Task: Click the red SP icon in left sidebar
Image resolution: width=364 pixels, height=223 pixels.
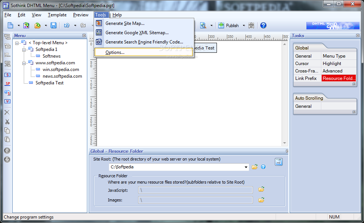Action: click(7, 84)
